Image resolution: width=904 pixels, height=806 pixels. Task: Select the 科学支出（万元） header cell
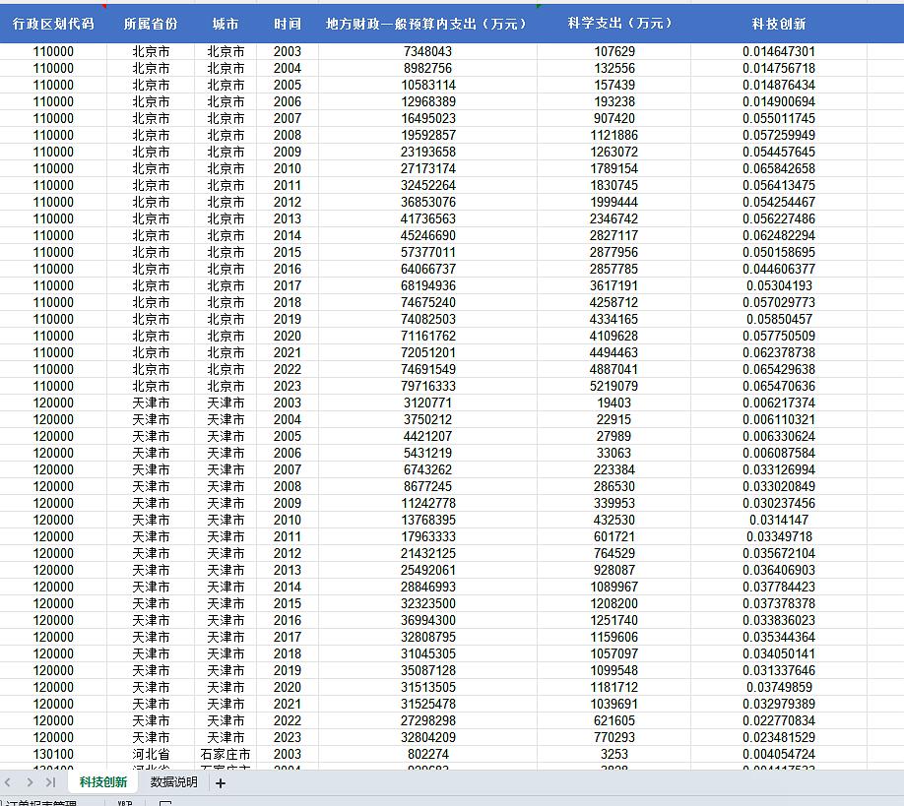(614, 24)
